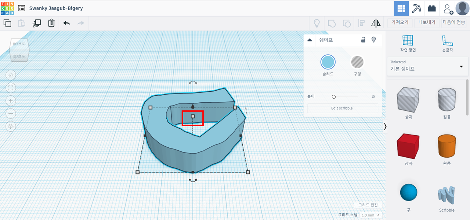Click the Tinkercad logo
470x220 pixels.
click(x=7, y=8)
